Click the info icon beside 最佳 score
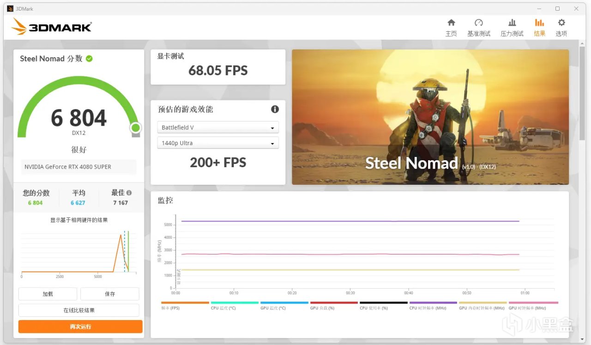The width and height of the screenshot is (591, 345). click(129, 193)
